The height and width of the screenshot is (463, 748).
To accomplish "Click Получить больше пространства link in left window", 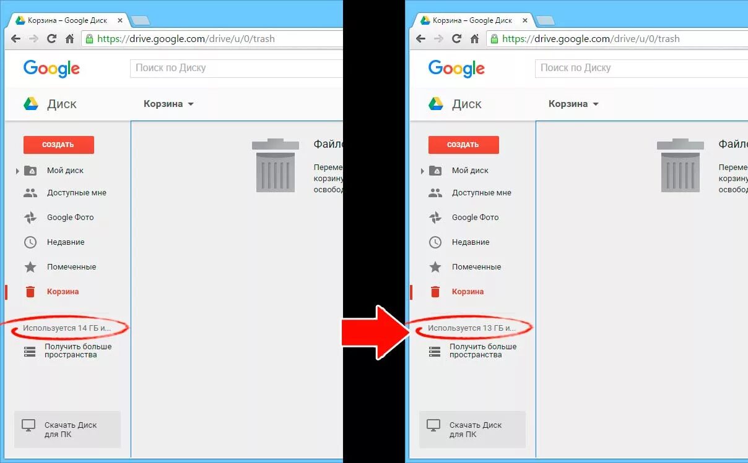I will (78, 350).
